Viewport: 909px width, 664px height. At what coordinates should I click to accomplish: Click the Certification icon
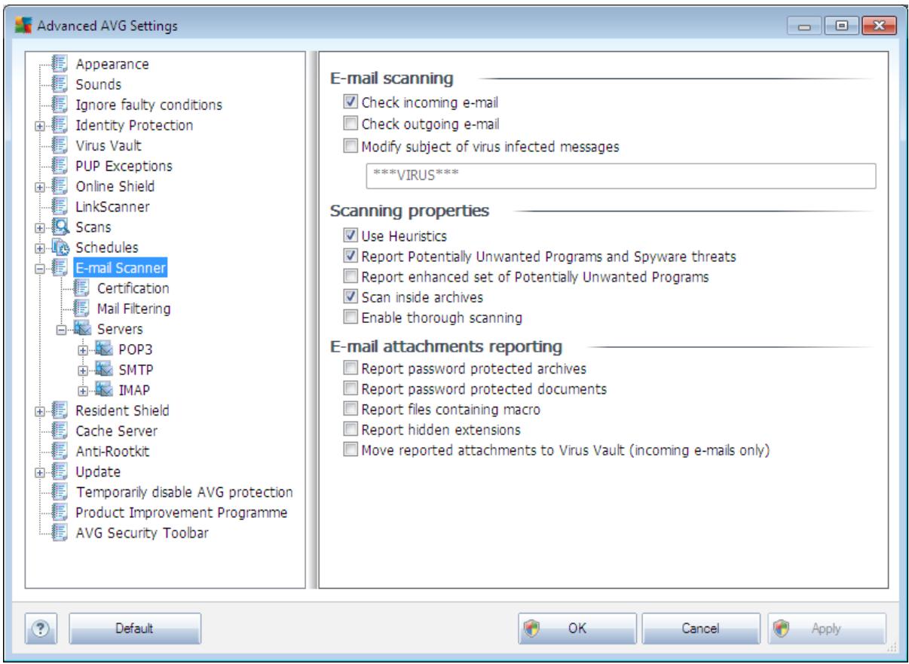tap(81, 288)
